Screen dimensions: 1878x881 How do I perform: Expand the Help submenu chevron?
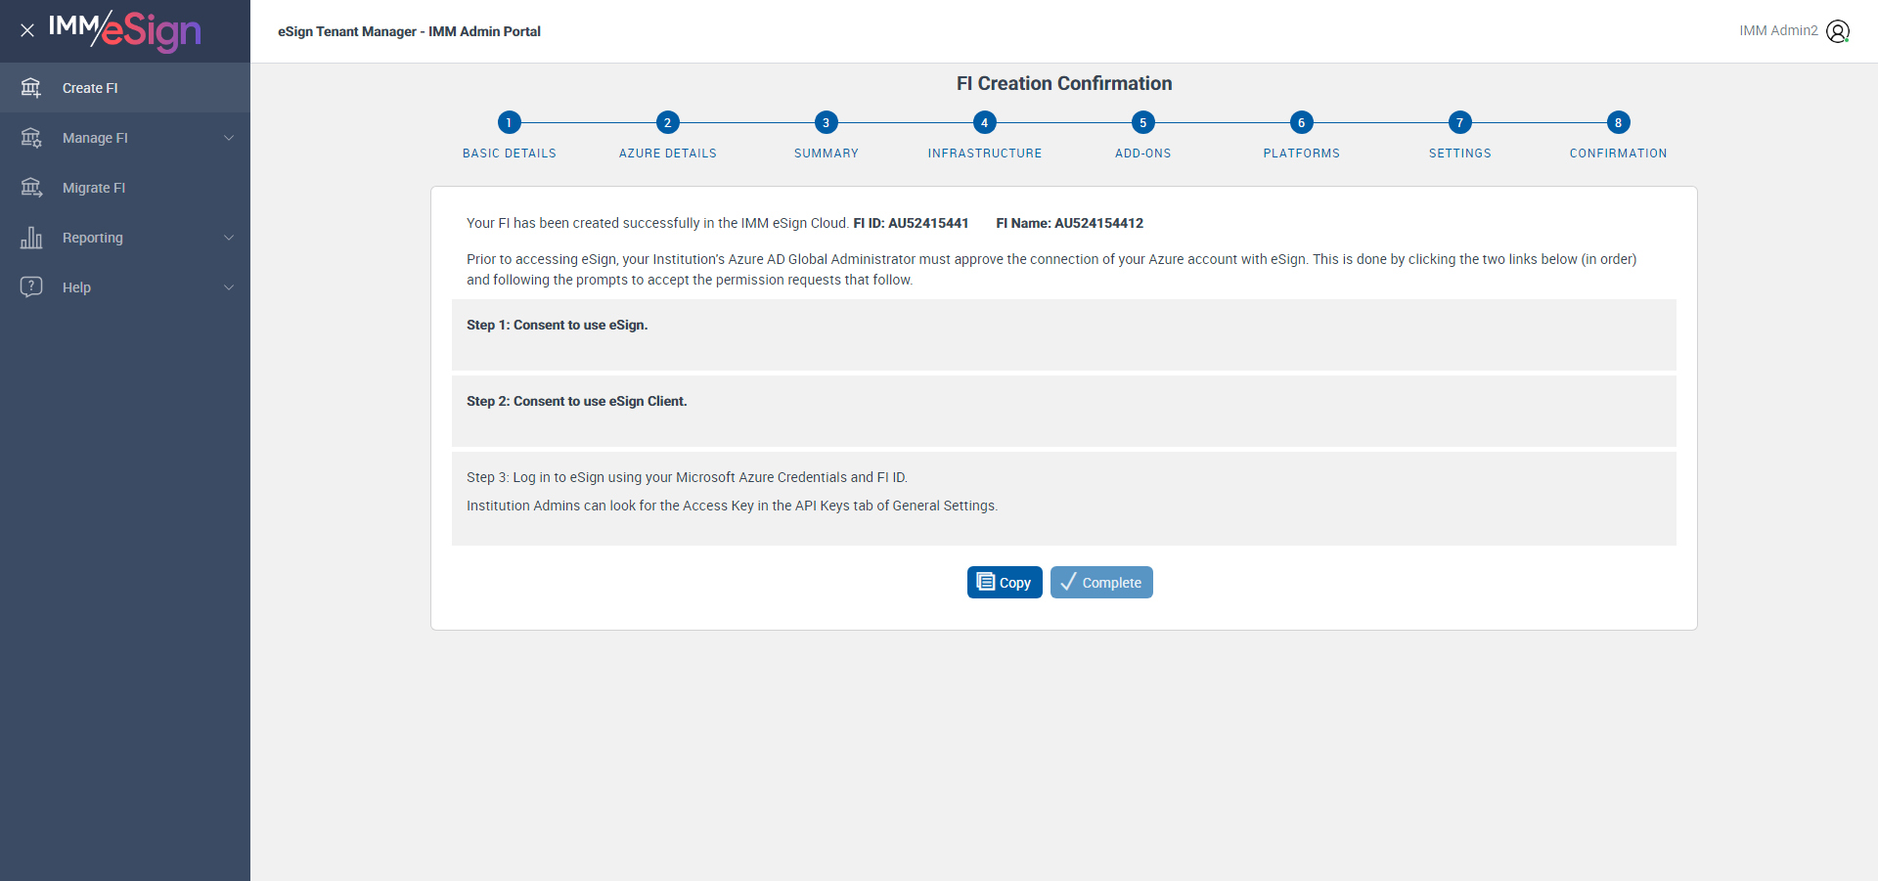point(229,287)
